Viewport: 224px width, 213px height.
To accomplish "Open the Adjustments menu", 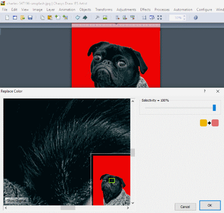I will click(x=126, y=9).
